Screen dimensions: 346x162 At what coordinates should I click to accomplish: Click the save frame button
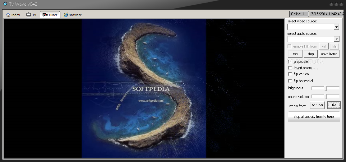point(329,54)
